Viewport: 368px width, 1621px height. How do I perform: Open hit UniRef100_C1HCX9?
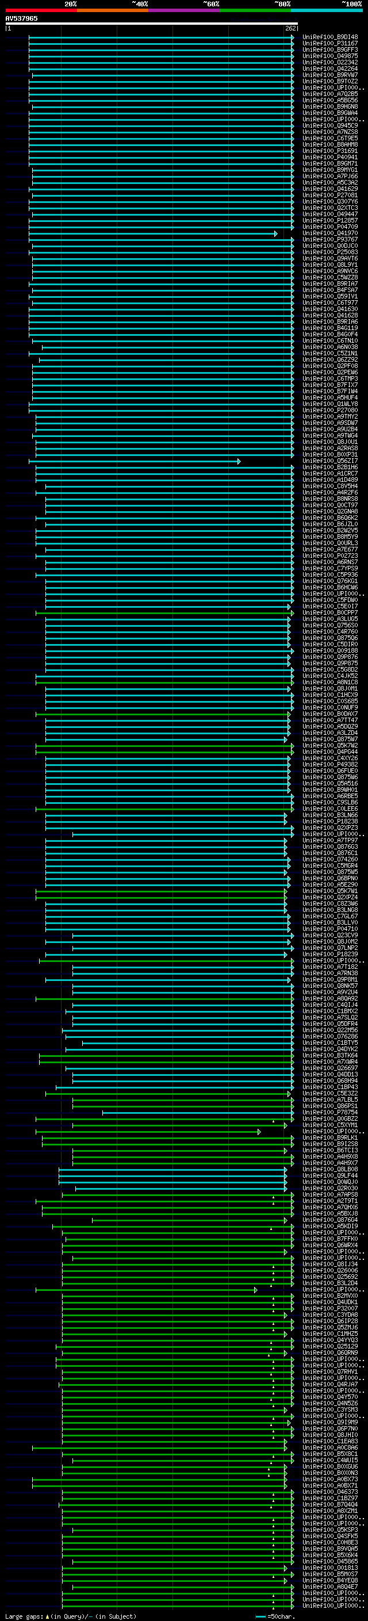click(x=330, y=695)
